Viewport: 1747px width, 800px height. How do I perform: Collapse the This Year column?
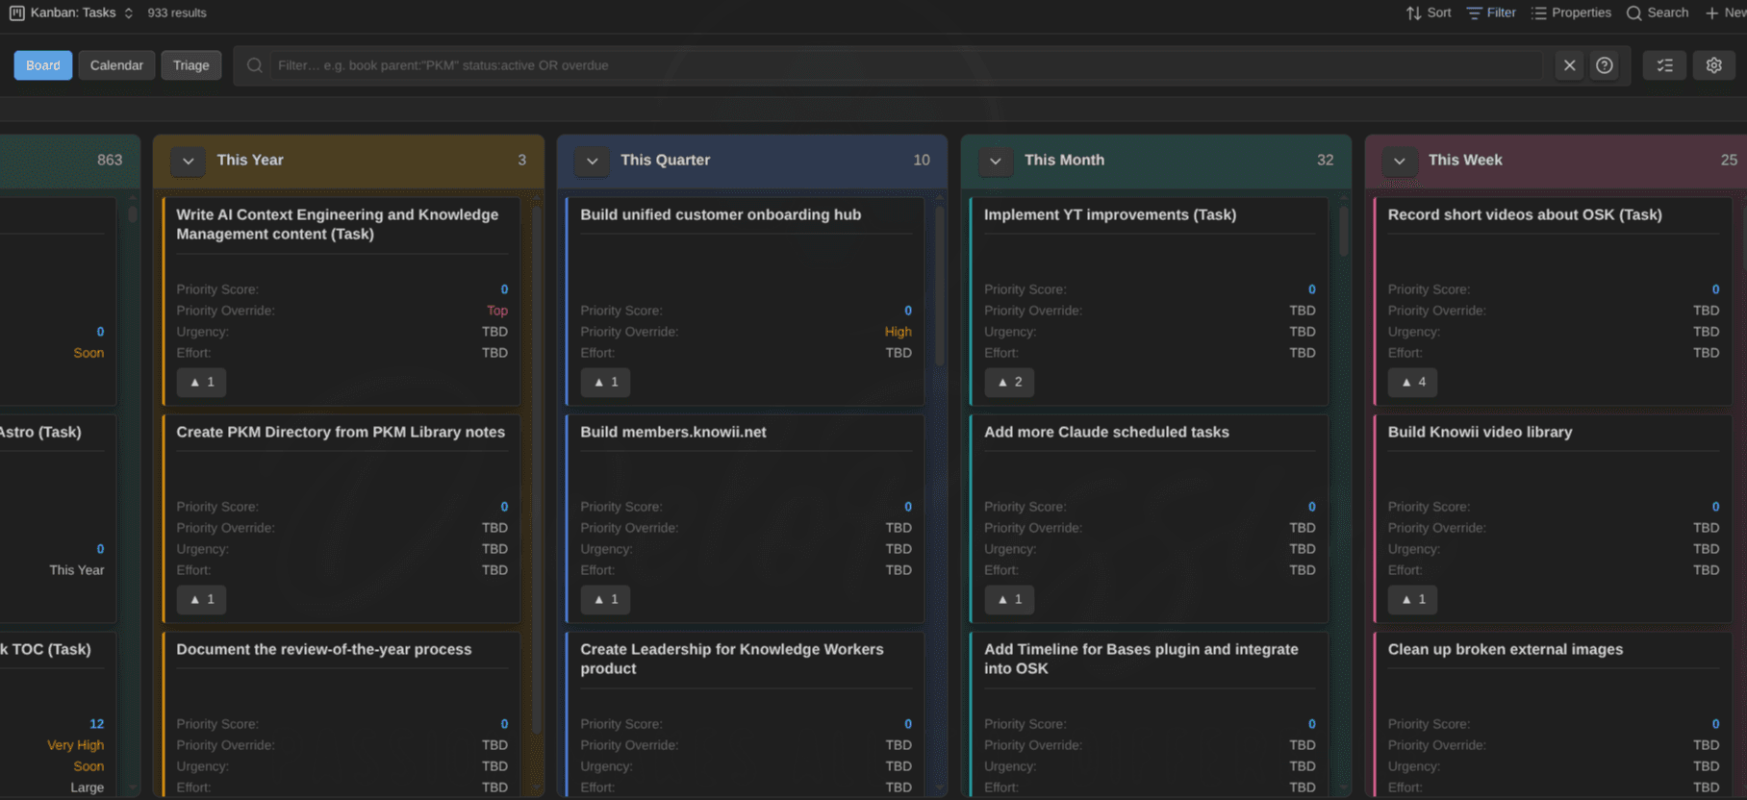point(189,161)
